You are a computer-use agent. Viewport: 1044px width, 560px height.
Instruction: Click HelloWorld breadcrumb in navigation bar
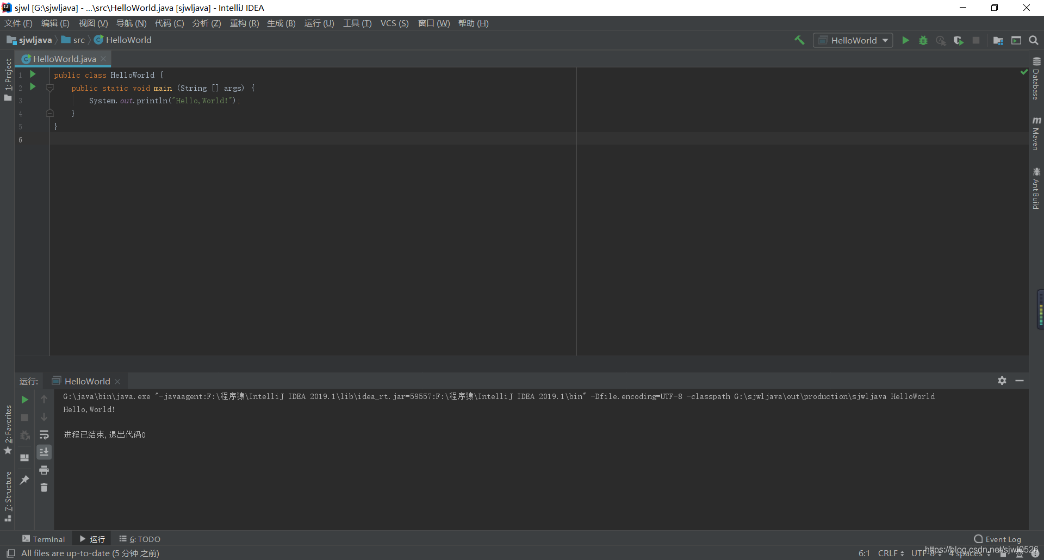(x=123, y=40)
